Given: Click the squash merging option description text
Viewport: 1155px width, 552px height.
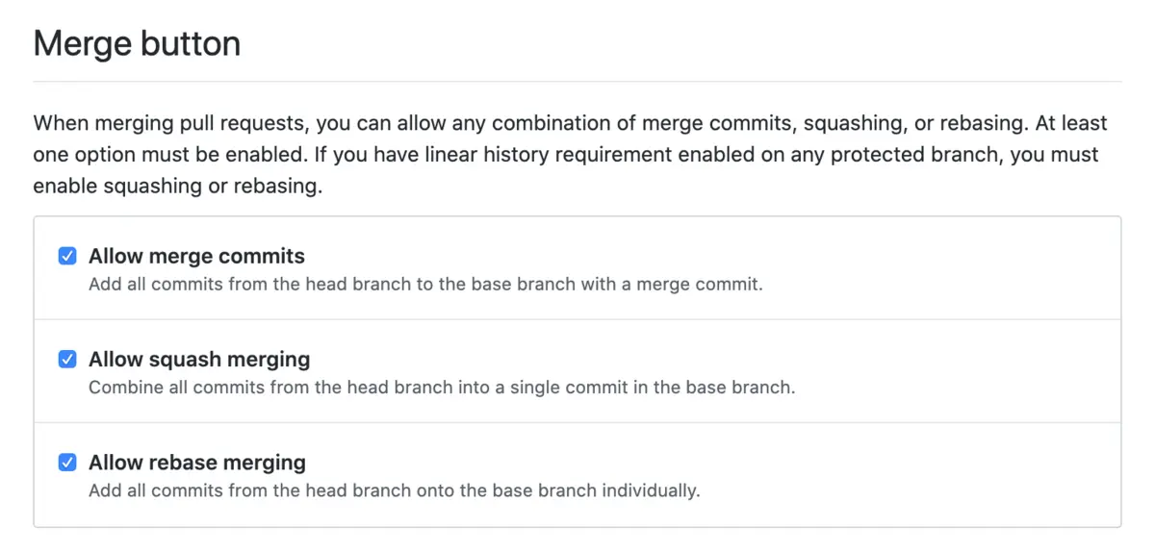Looking at the screenshot, I should pos(442,388).
